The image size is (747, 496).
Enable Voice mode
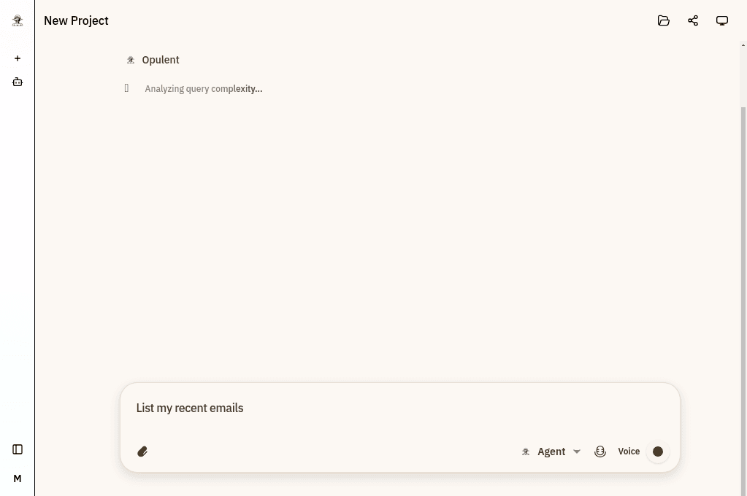tap(629, 451)
